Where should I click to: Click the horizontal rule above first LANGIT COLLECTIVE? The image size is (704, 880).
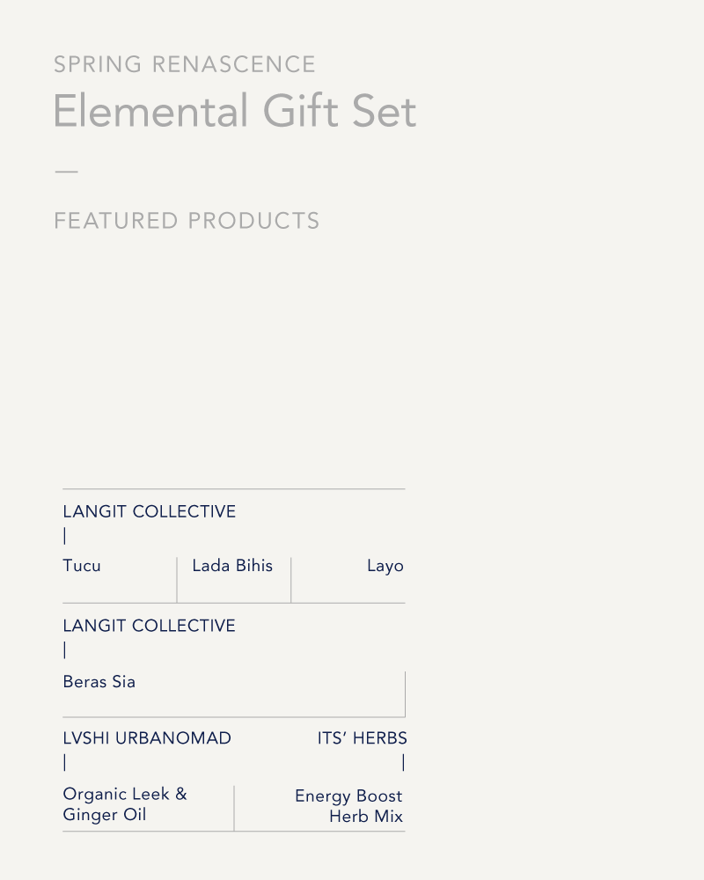pyautogui.click(x=234, y=488)
